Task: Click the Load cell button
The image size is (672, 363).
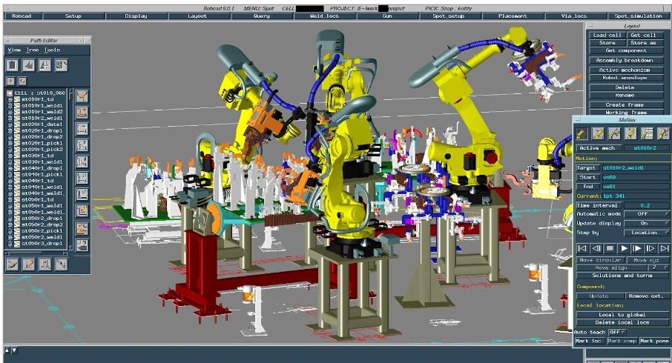Action: click(x=607, y=35)
